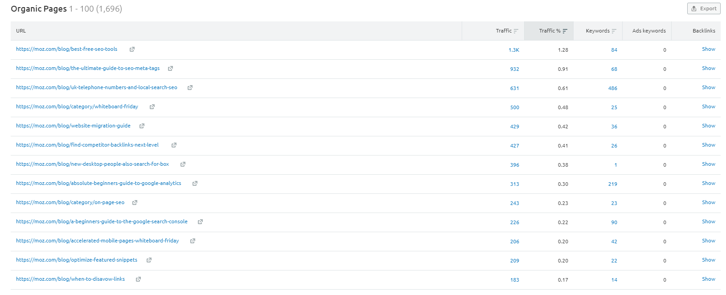The image size is (726, 295).
Task: Click the Backlinks column header
Action: pos(704,31)
